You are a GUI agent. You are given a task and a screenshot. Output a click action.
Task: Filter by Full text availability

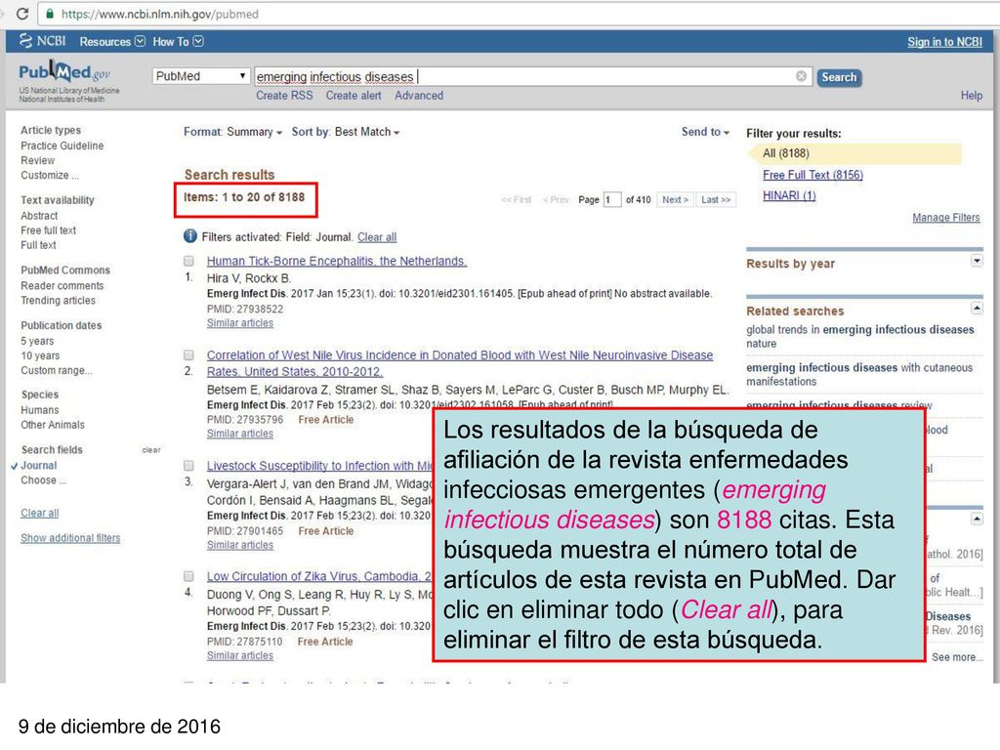pyautogui.click(x=38, y=245)
